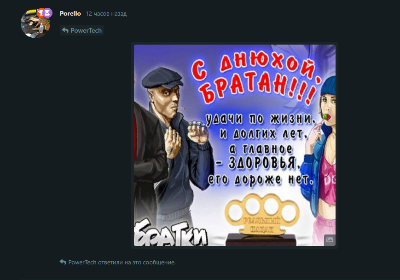Click the reply arrow icon below the image

pos(63,262)
